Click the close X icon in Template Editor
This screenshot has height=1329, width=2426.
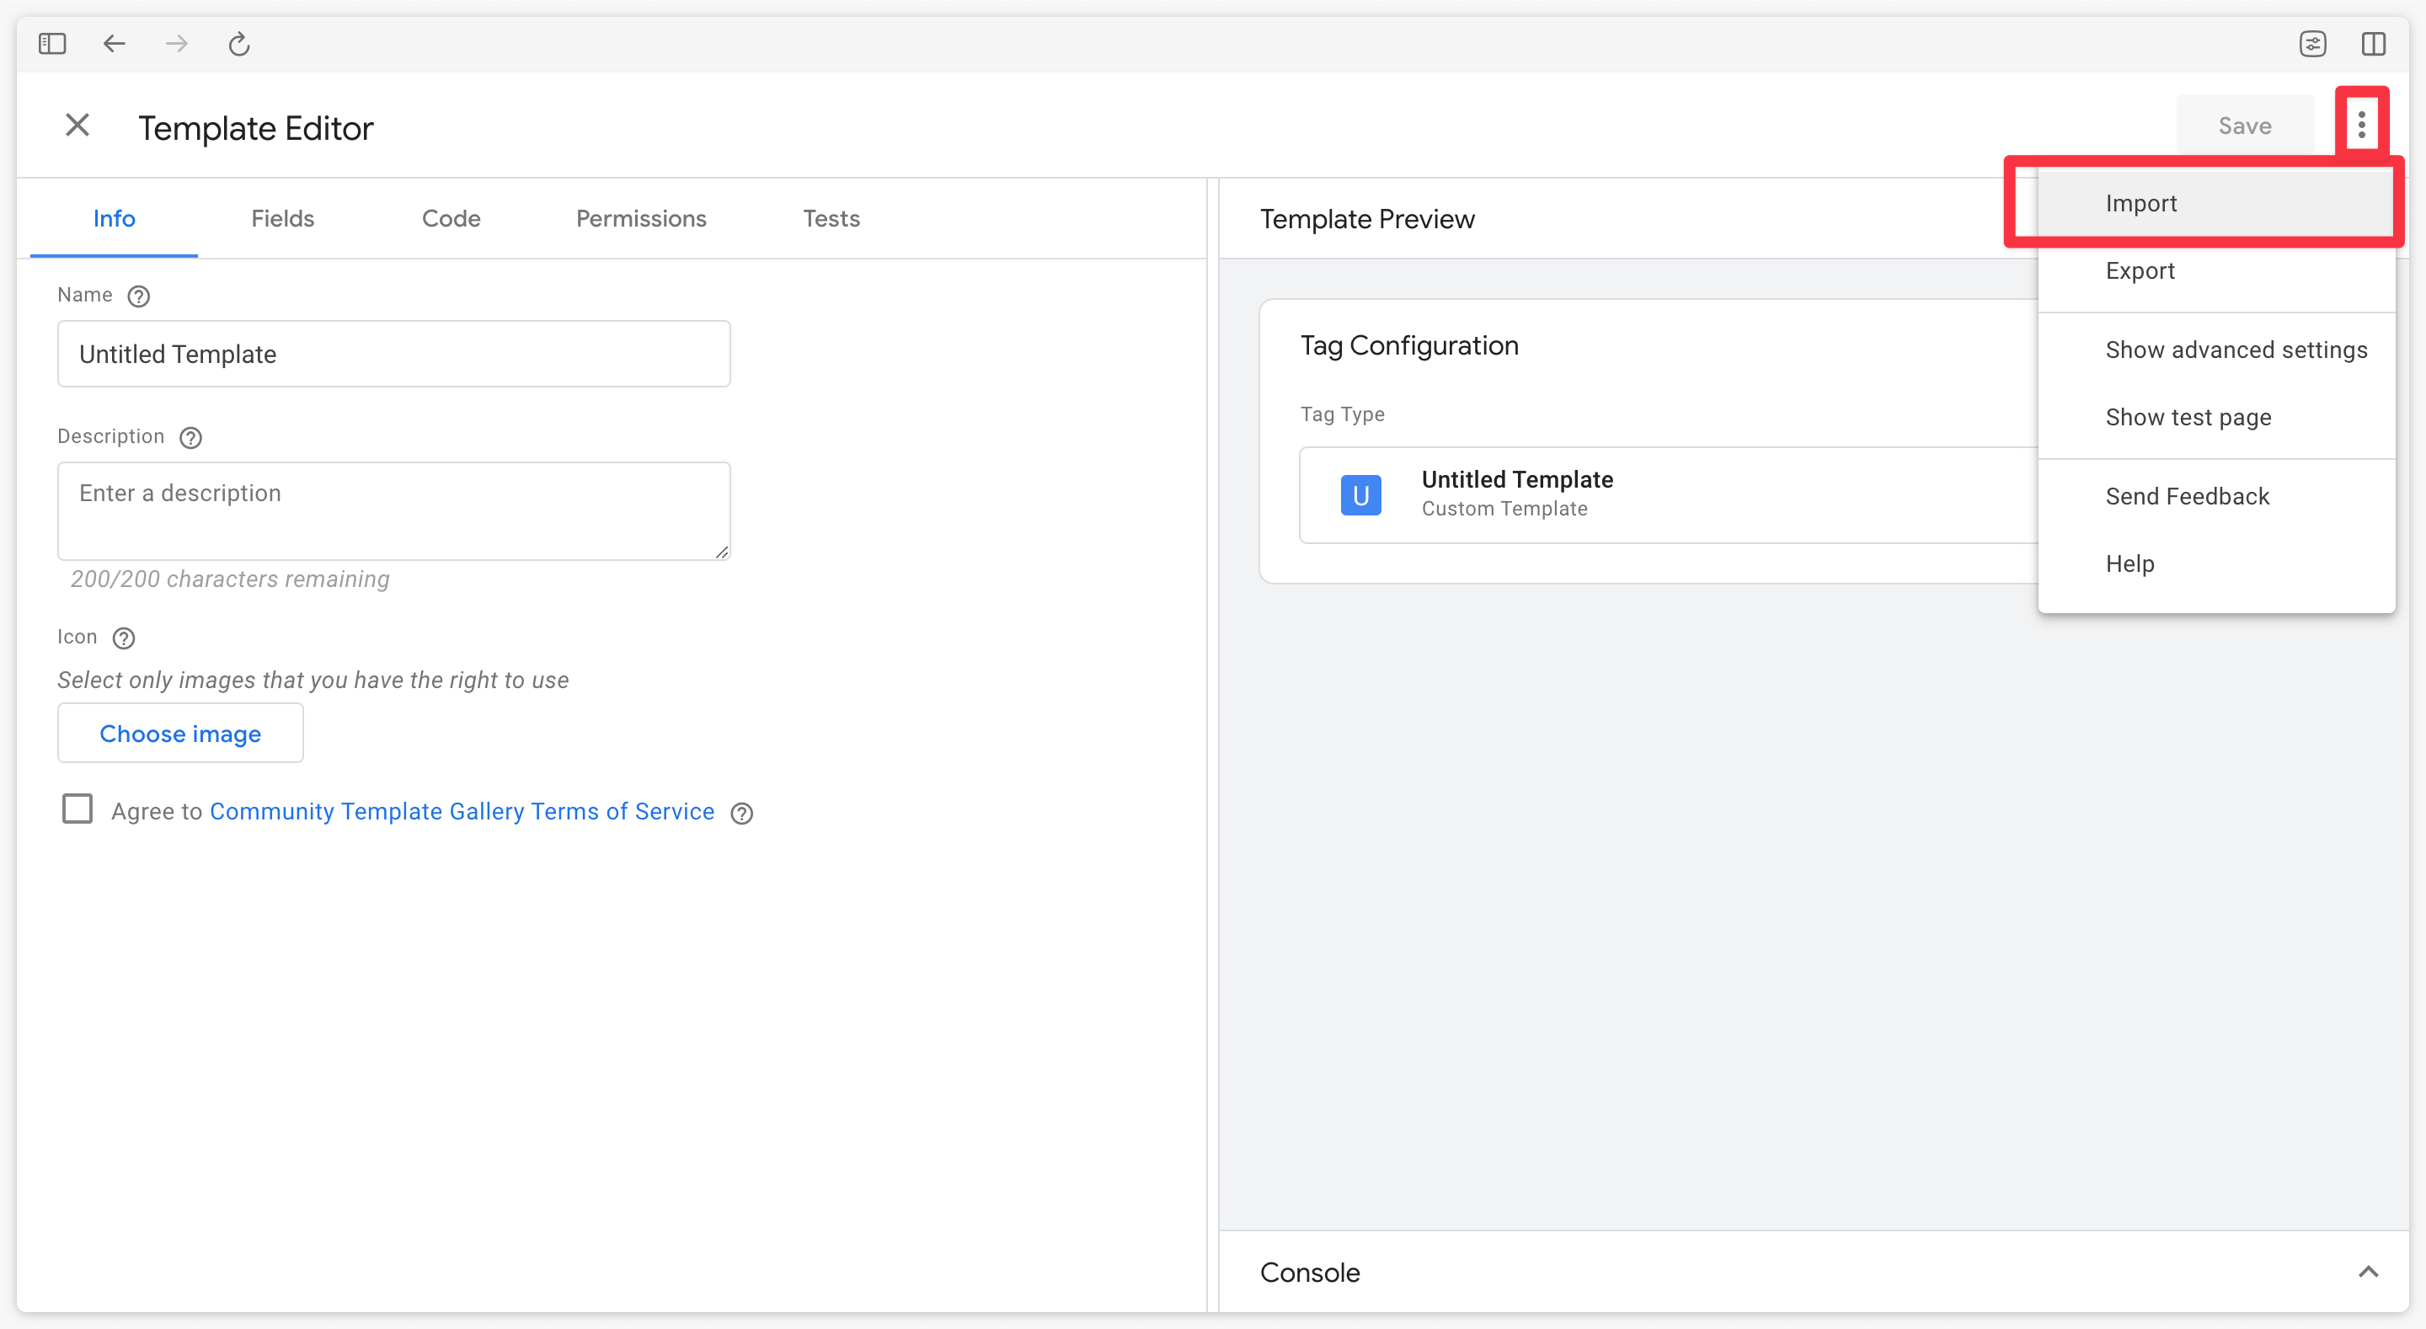click(x=77, y=126)
